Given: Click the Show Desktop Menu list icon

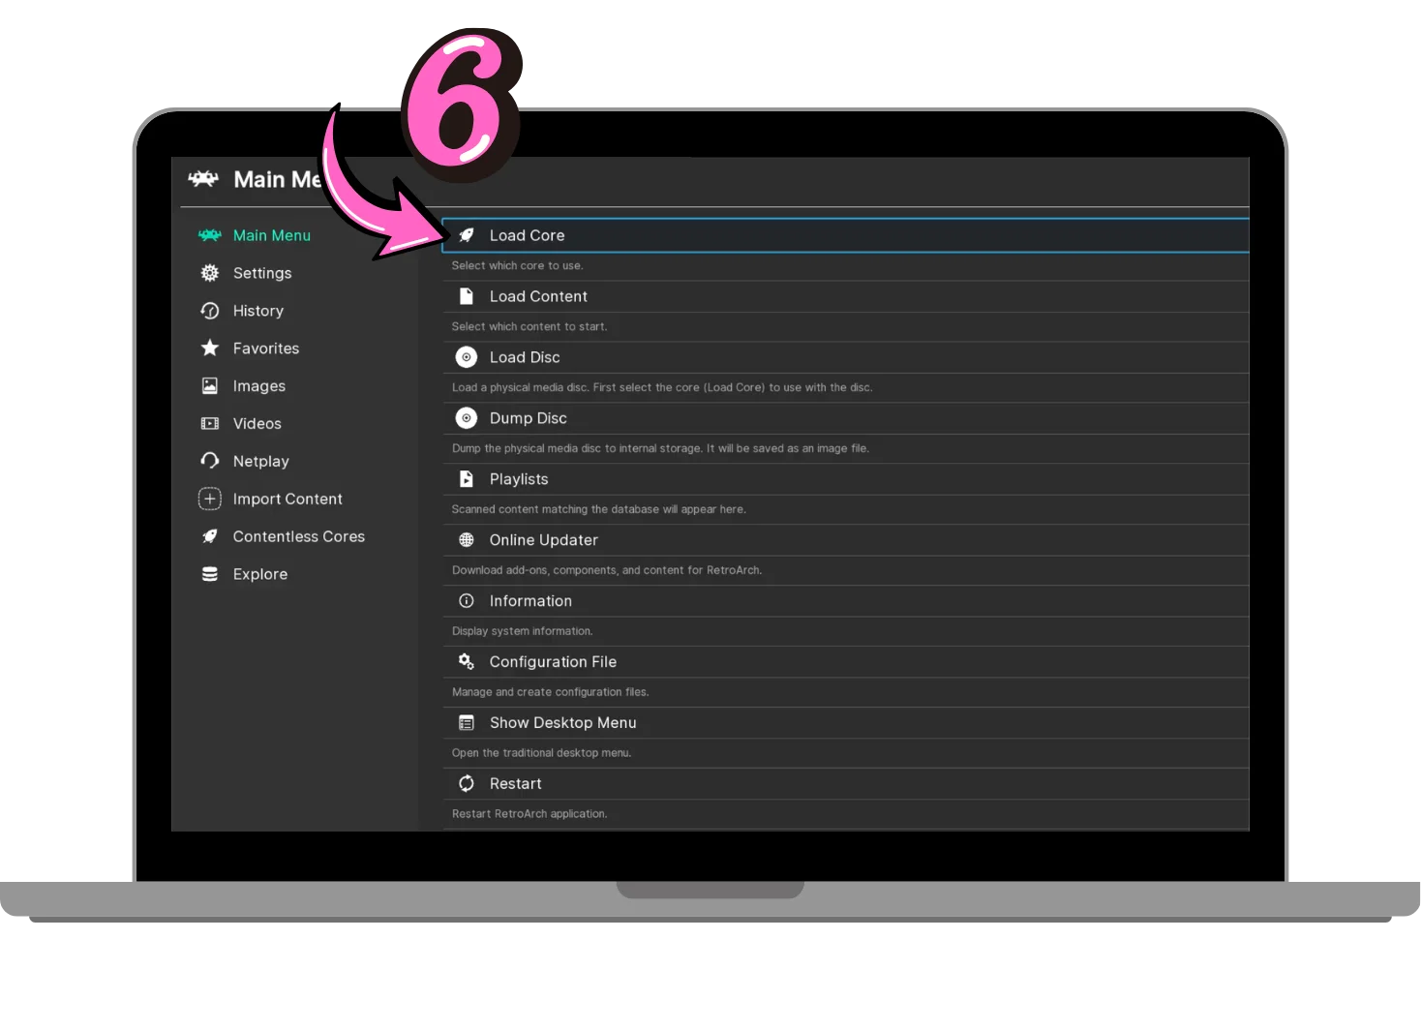Looking at the screenshot, I should tap(467, 723).
